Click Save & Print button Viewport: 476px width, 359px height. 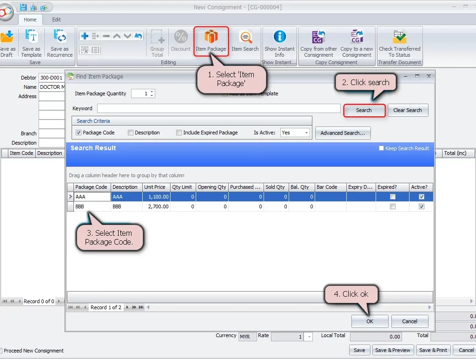(x=433, y=350)
